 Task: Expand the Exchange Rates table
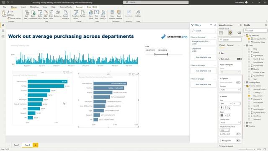pos(245,82)
